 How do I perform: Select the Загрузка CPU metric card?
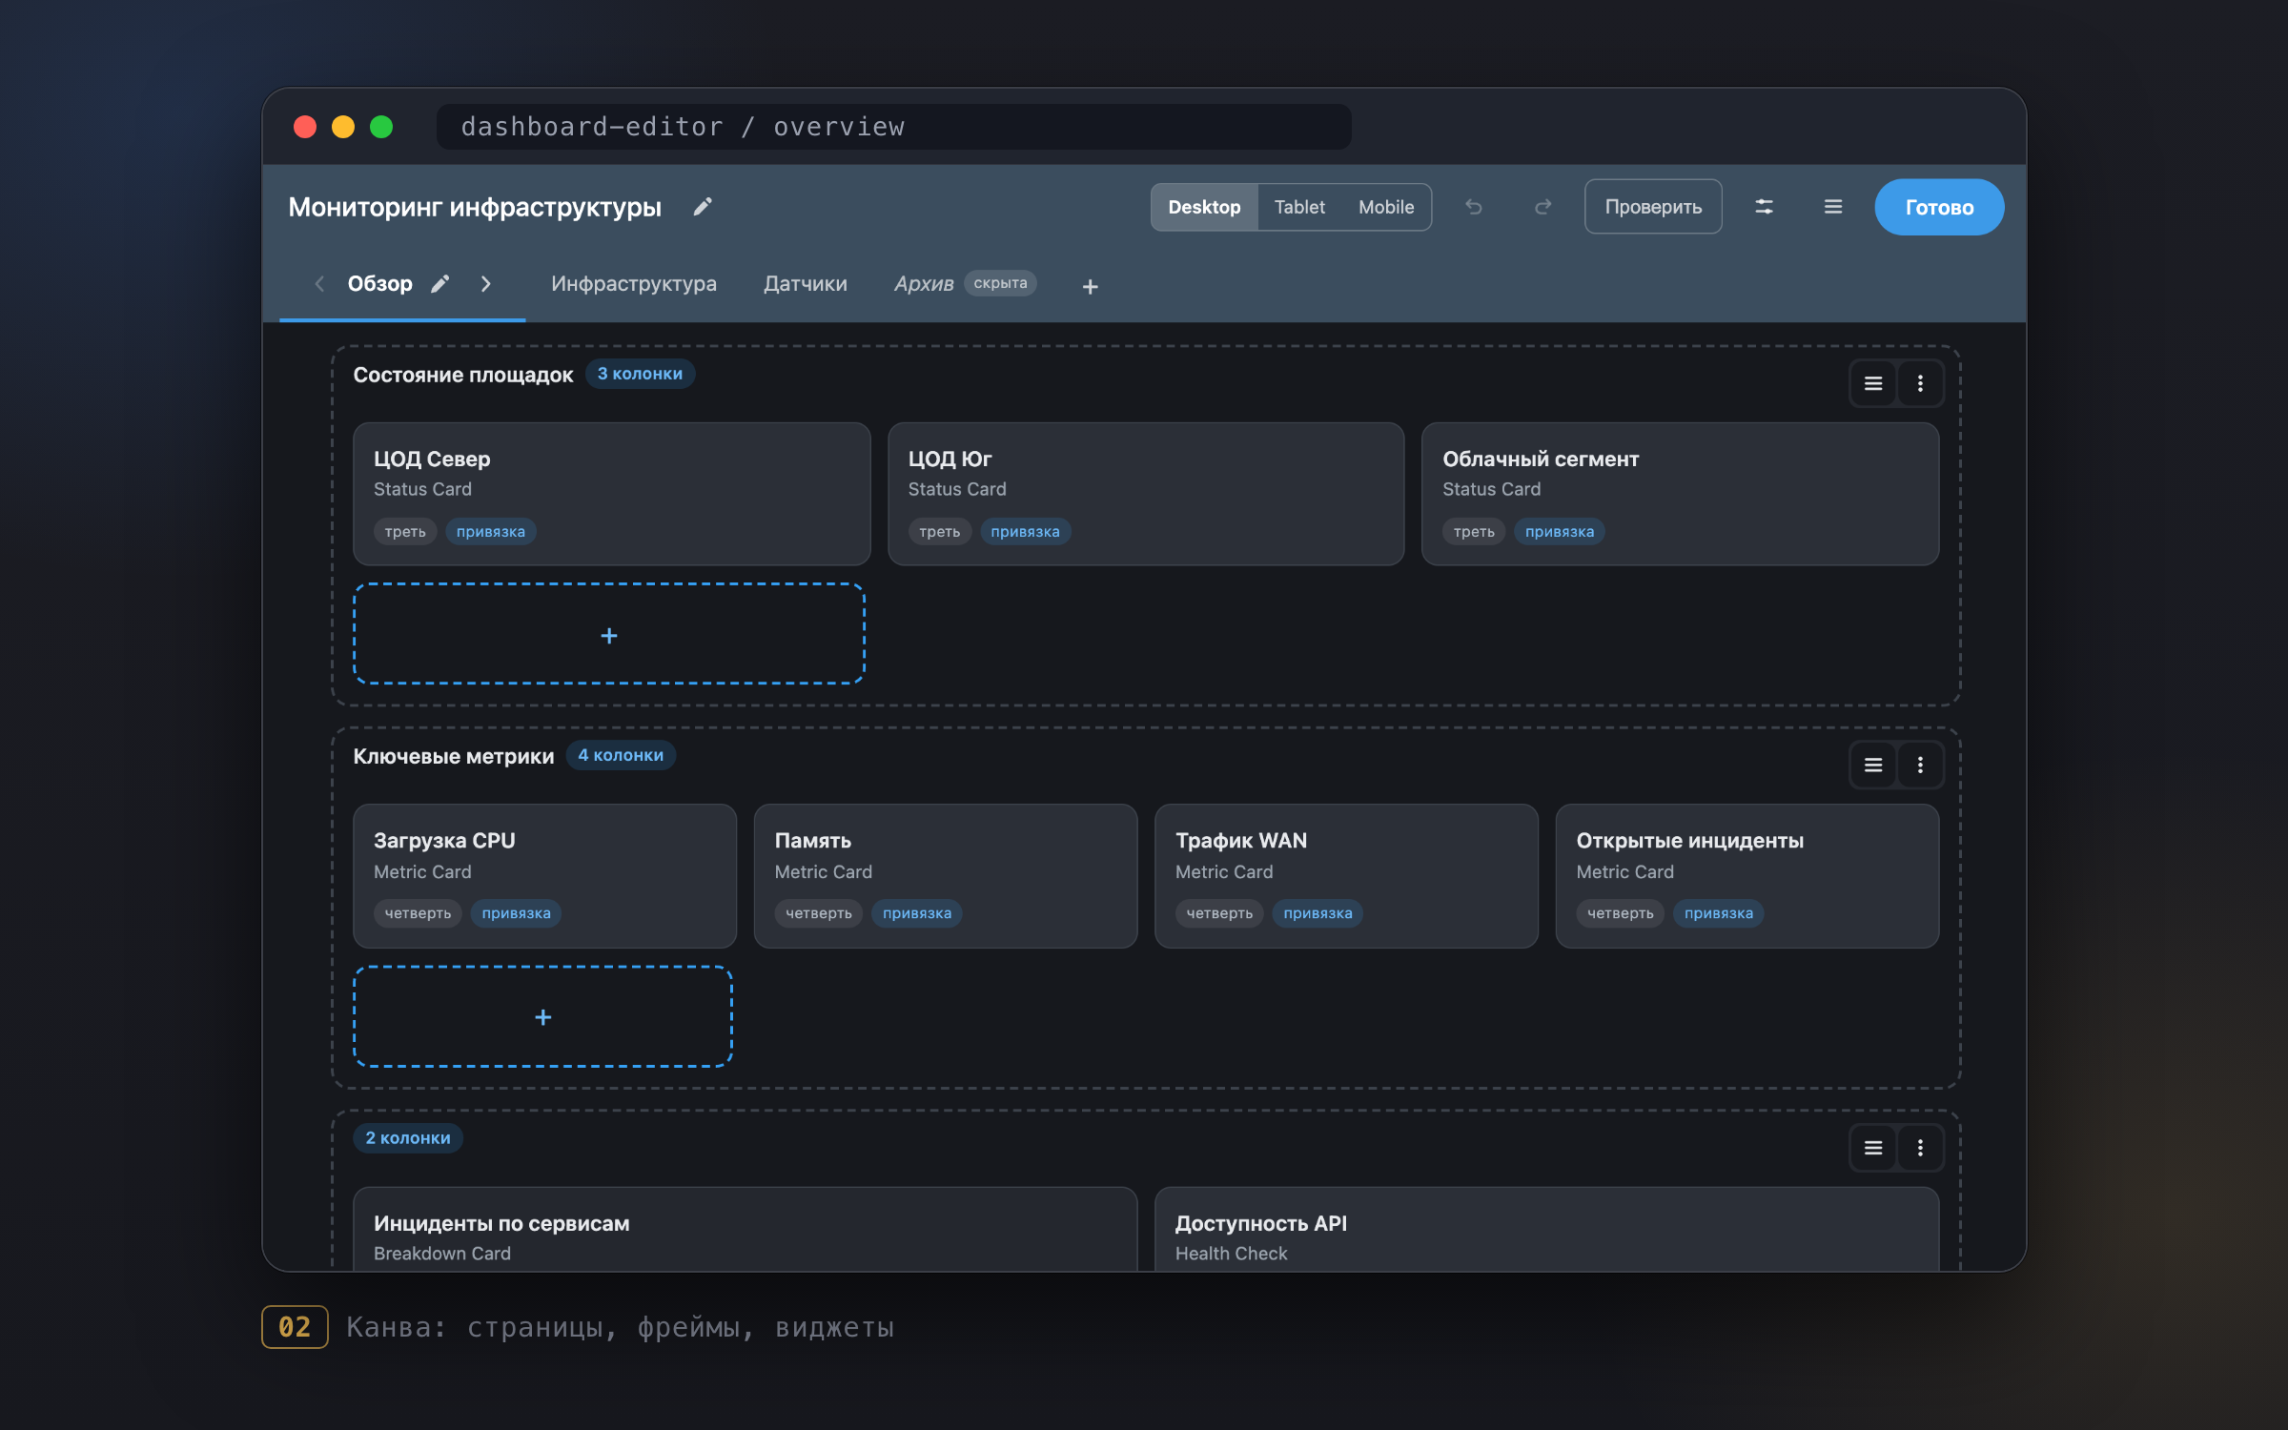pos(545,876)
